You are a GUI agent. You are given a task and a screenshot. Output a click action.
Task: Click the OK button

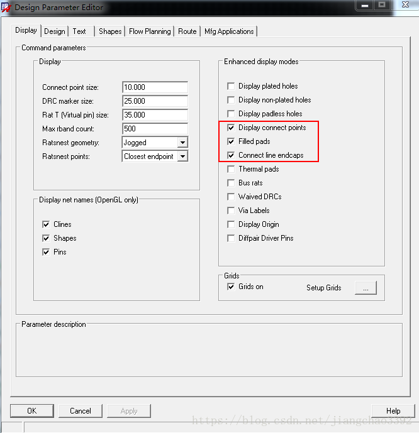[x=32, y=411]
